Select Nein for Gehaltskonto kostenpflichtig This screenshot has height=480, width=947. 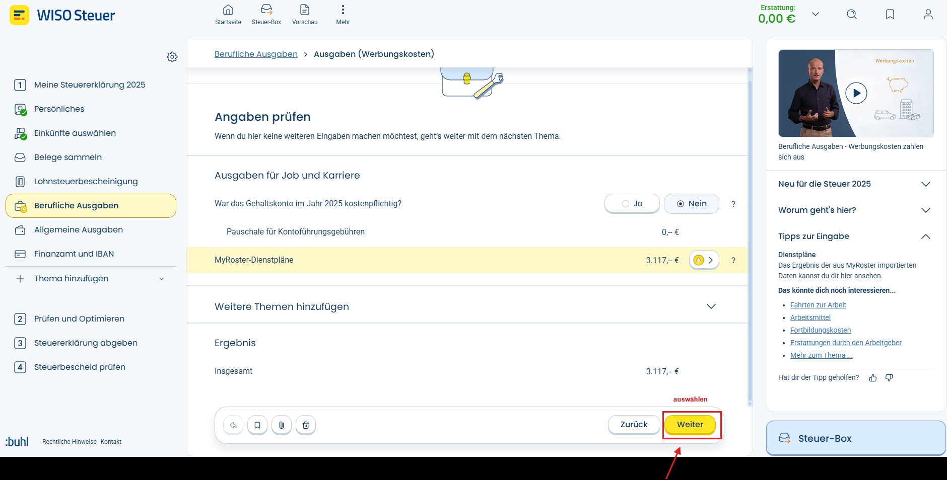pyautogui.click(x=692, y=204)
